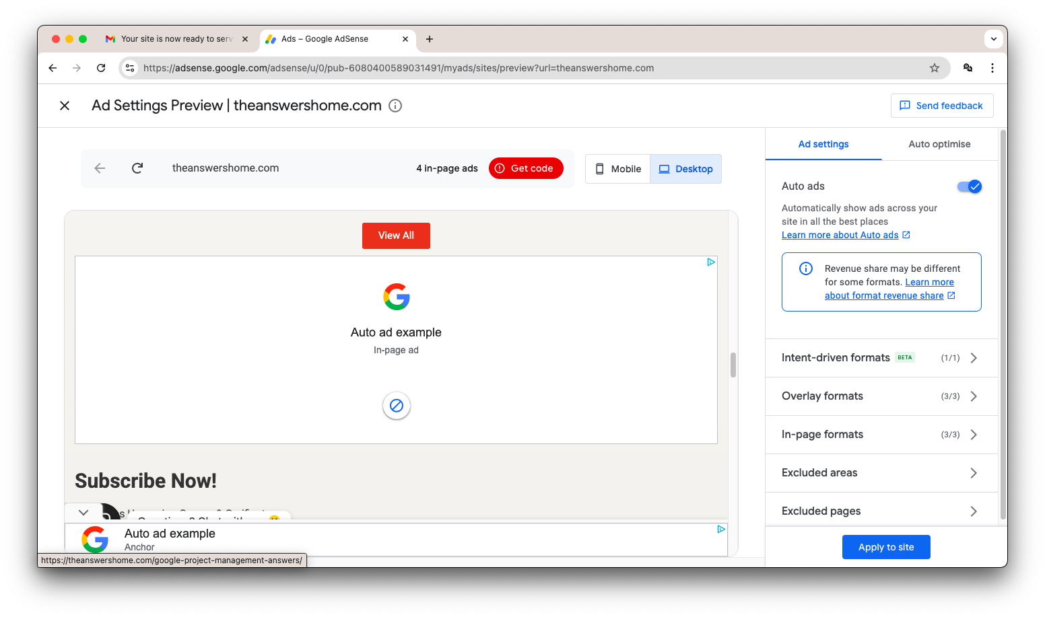Click the settings panel scrollbar

(x=1003, y=324)
